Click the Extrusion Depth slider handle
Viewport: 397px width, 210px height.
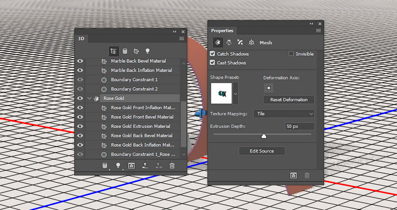[264, 136]
